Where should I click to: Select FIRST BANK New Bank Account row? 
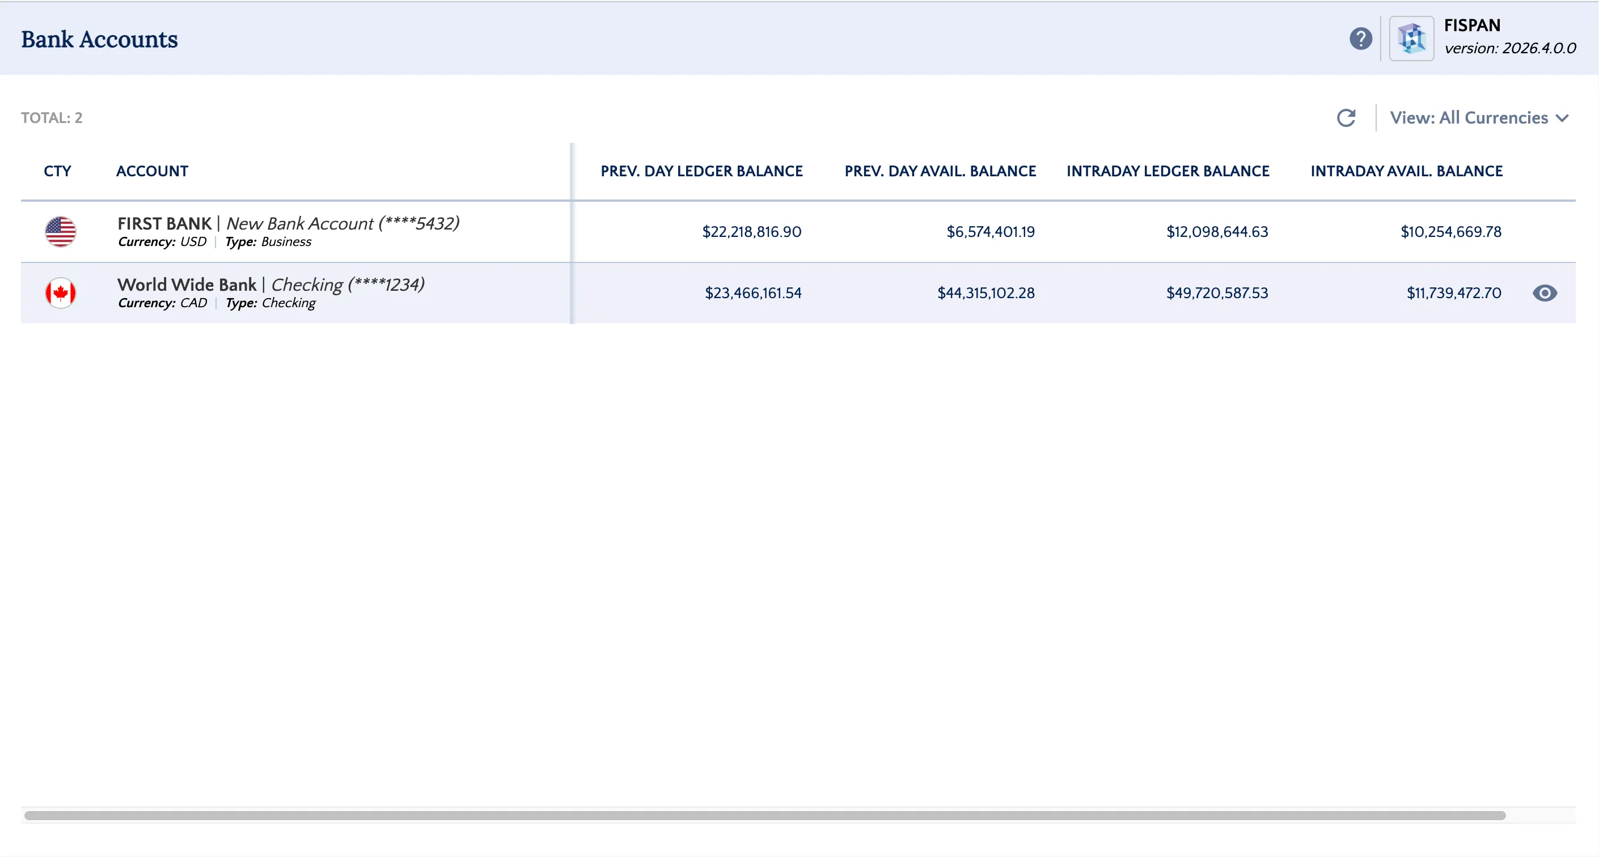coord(798,231)
